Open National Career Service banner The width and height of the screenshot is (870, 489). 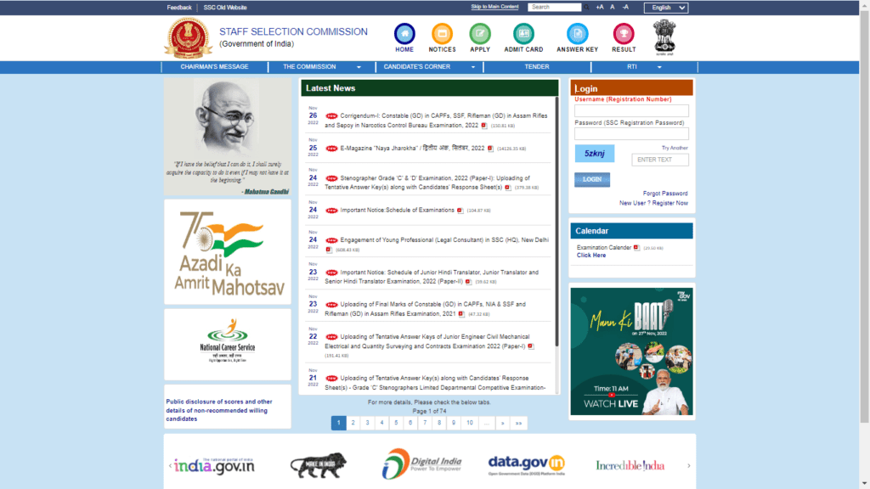coord(228,345)
